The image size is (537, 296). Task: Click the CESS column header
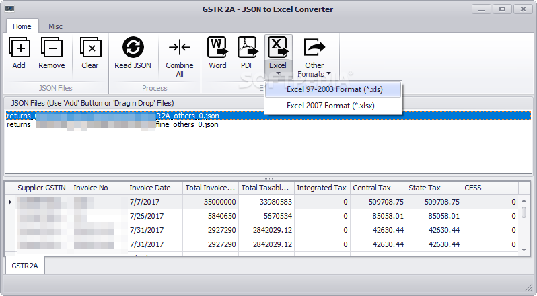490,188
